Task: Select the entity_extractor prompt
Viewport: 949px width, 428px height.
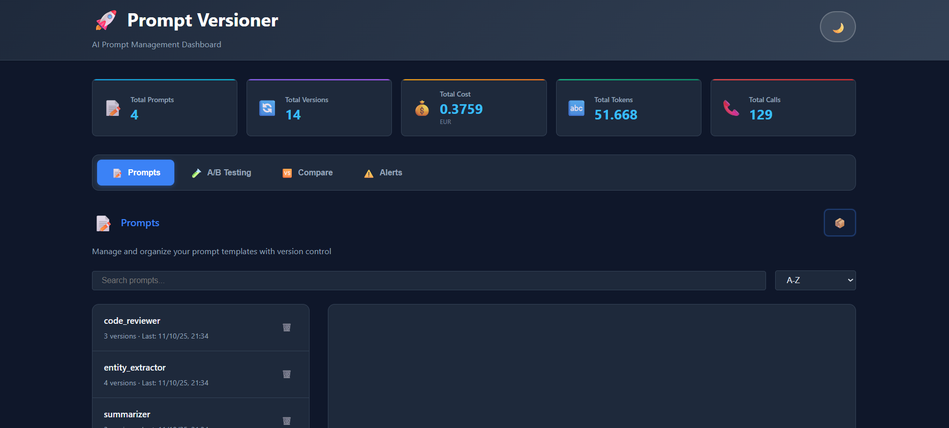Action: [201, 375]
